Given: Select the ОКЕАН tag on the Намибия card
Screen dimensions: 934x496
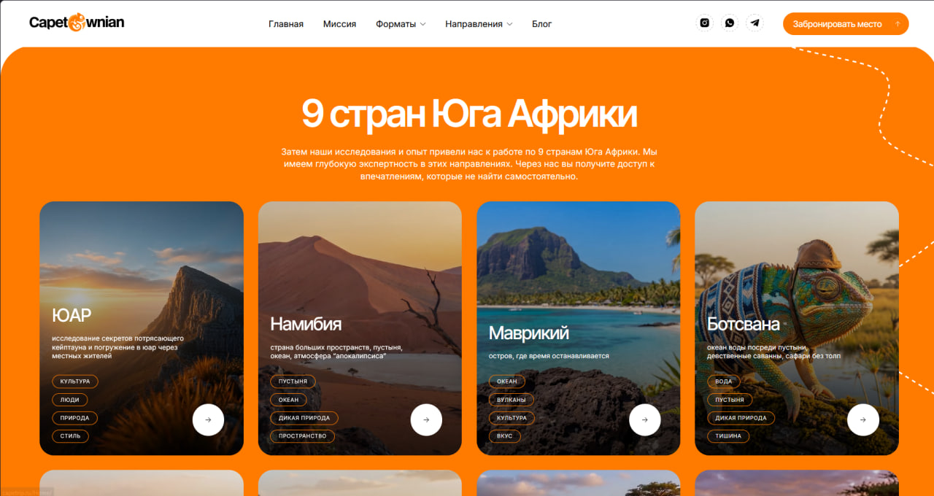Looking at the screenshot, I should pos(288,400).
